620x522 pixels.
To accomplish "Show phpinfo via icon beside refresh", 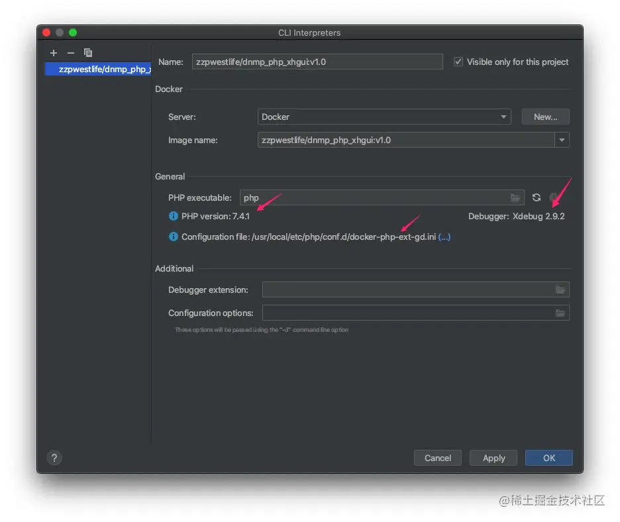I will pos(554,197).
